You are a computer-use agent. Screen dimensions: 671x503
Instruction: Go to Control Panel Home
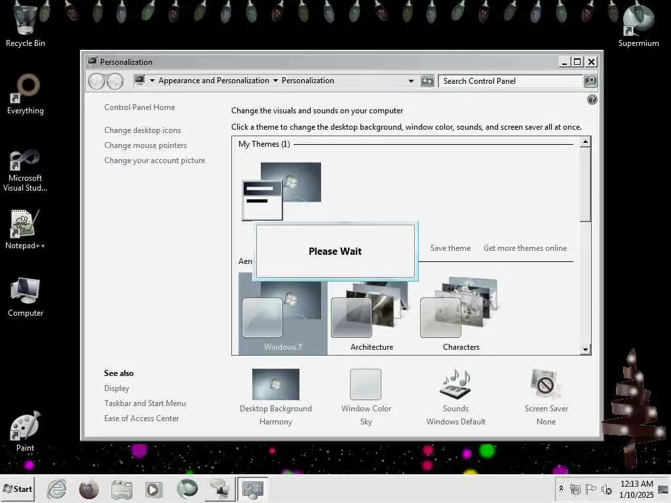point(140,107)
